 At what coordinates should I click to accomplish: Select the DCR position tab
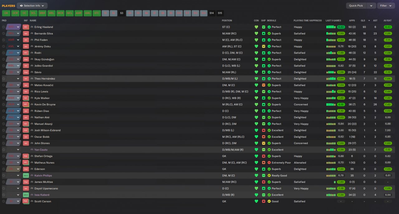point(15,13)
